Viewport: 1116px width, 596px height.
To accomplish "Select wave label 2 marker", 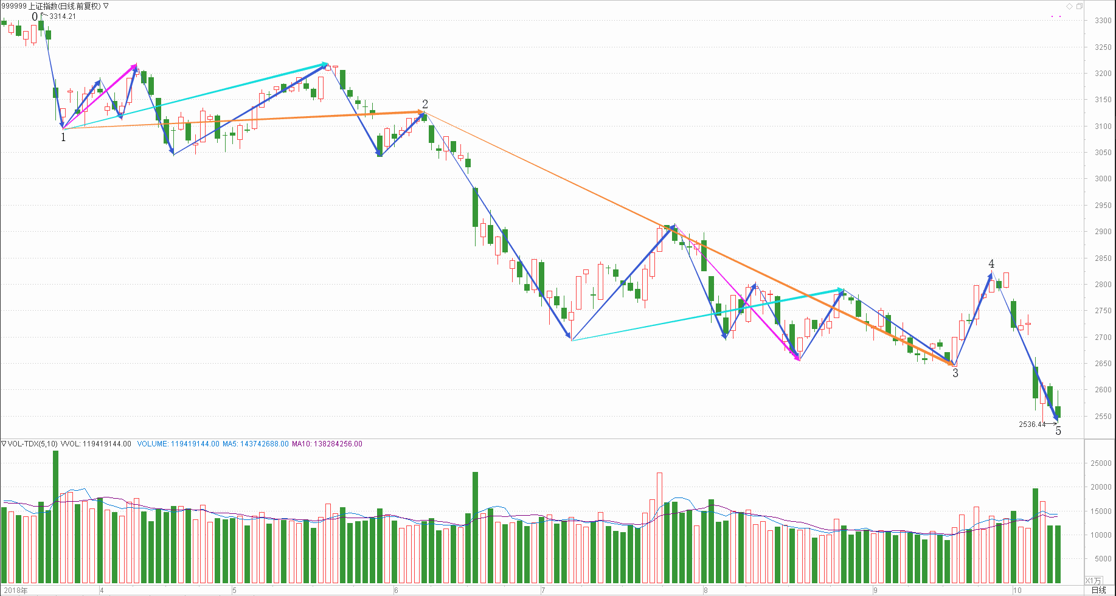I will [425, 105].
